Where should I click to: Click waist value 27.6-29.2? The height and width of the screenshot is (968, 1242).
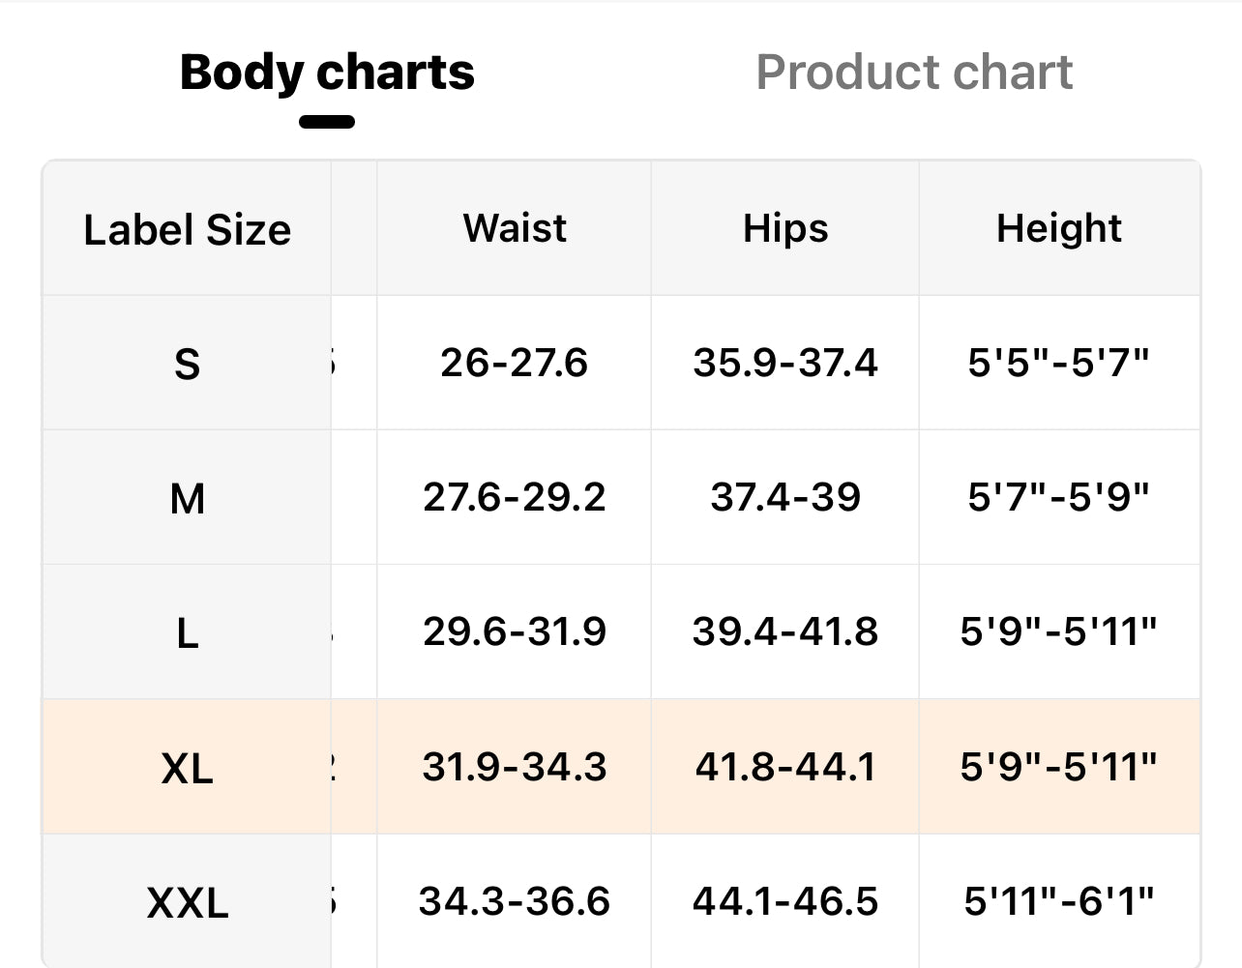(514, 497)
